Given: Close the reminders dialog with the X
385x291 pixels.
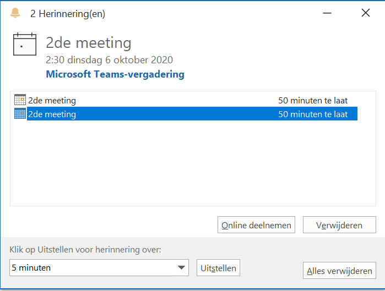Looking at the screenshot, I should pos(366,13).
